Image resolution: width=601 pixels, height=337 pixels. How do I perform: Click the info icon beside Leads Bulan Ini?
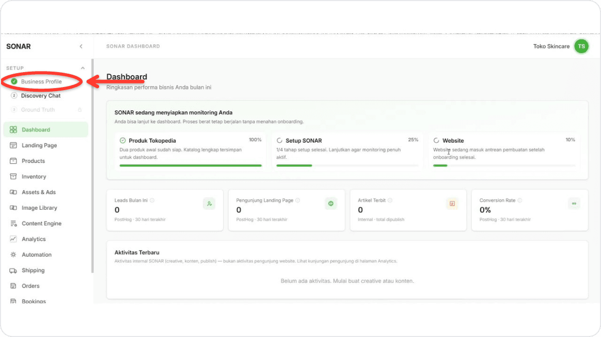point(152,200)
